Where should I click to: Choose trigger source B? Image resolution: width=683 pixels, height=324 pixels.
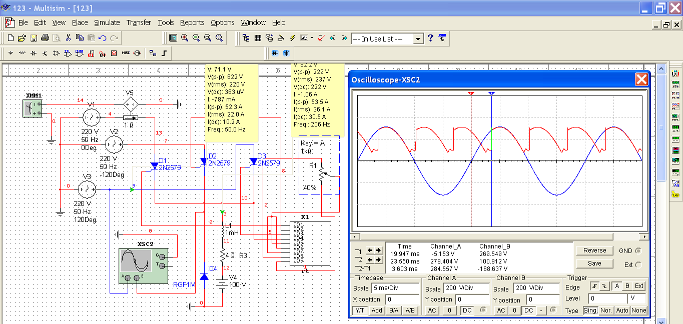[x=627, y=286]
